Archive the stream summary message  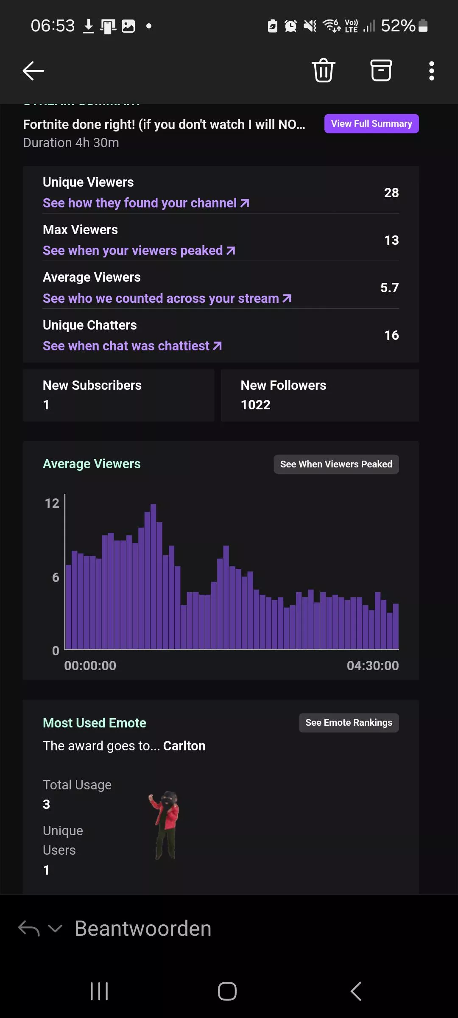pyautogui.click(x=381, y=70)
